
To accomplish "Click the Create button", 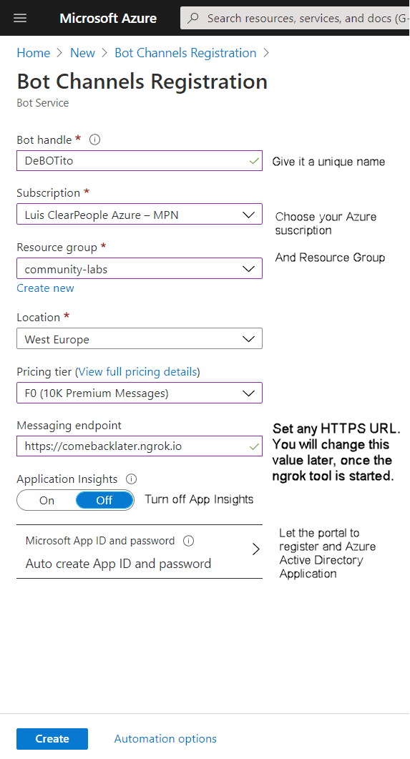I will 52,739.
